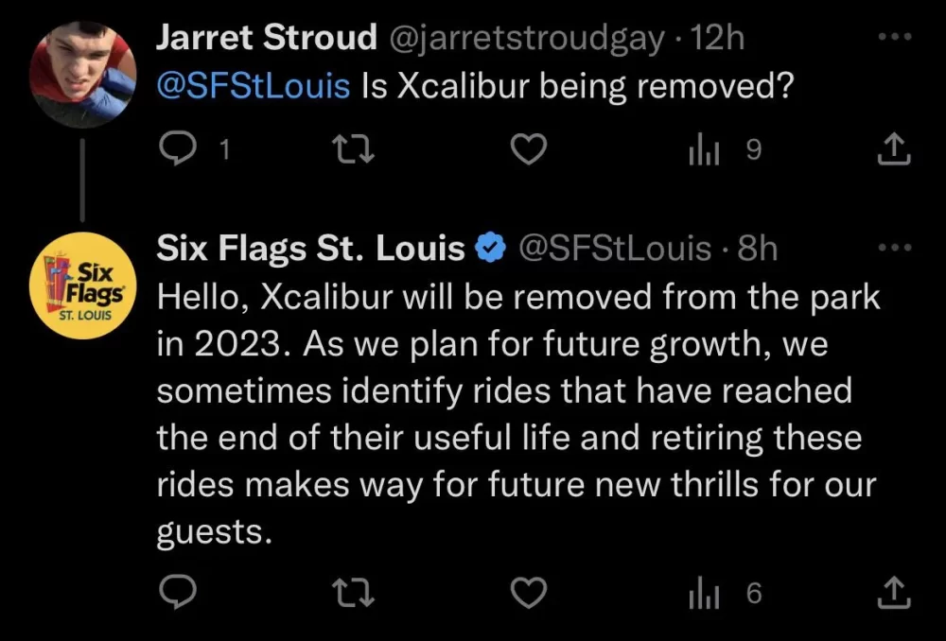Open more options on Jarret Stroud's tweet
Image resolution: width=946 pixels, height=641 pixels.
click(894, 38)
